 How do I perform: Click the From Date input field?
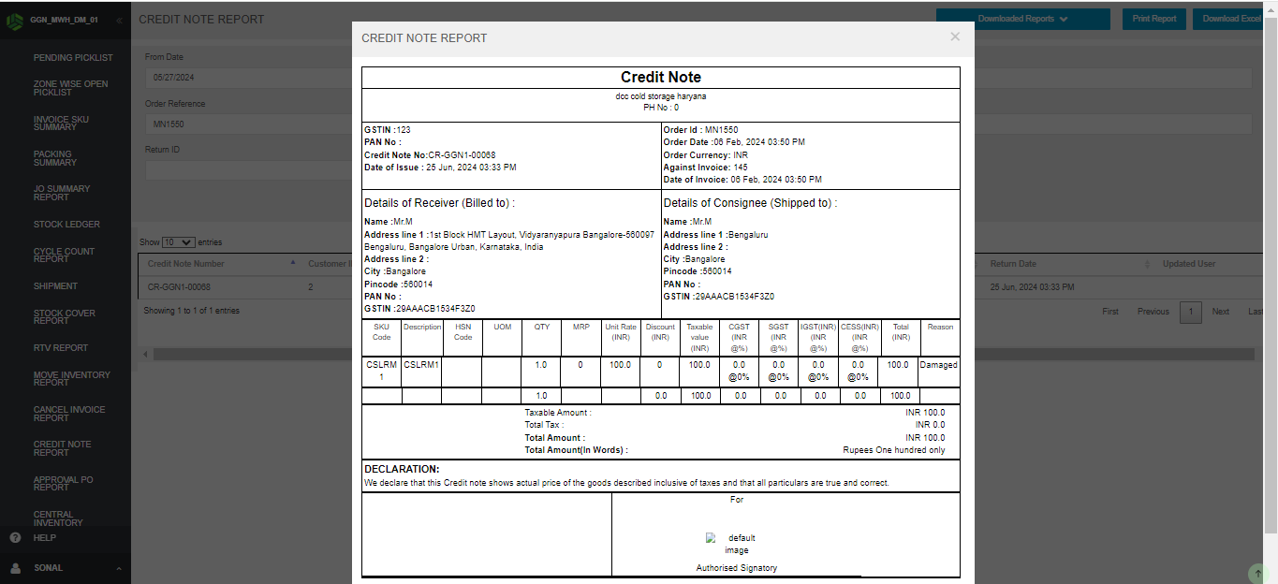pos(243,78)
